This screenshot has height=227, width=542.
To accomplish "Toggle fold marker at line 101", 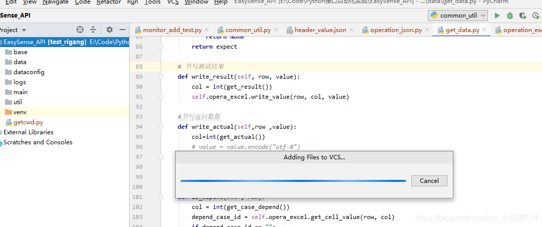I will click(161, 197).
